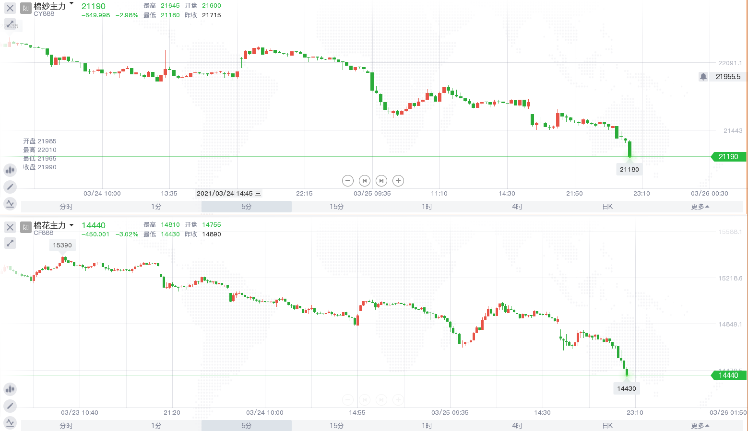
Task: Switch 棉纱主力 chart to 15分 timeframe
Action: (336, 207)
